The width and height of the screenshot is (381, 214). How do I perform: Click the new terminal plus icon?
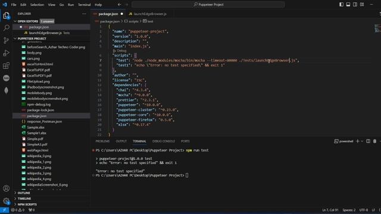[x=357, y=141]
